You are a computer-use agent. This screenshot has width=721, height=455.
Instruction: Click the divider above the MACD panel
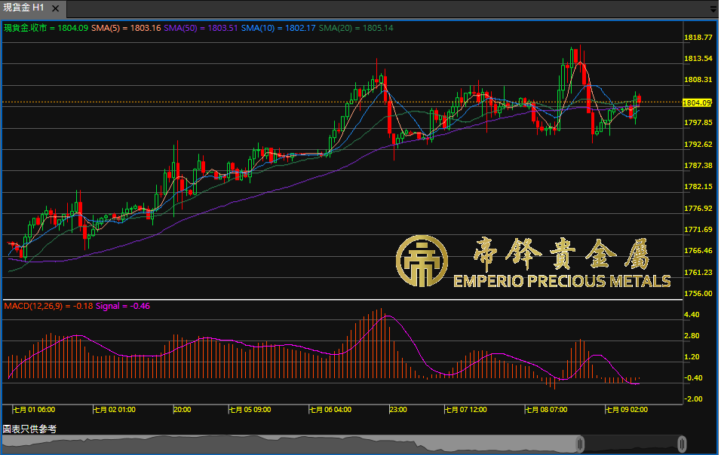(x=339, y=299)
